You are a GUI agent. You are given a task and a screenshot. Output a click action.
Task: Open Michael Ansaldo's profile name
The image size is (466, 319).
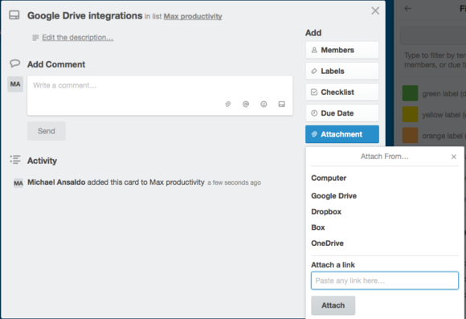point(56,182)
